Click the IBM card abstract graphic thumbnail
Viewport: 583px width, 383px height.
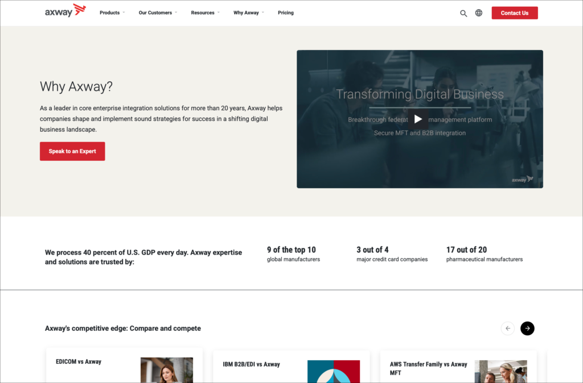tap(334, 371)
